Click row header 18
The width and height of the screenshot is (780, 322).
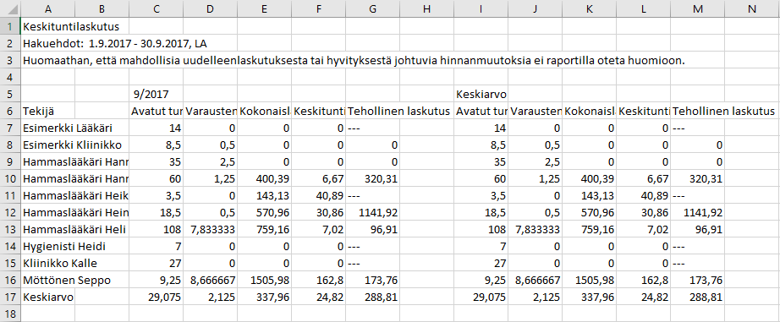click(x=10, y=314)
